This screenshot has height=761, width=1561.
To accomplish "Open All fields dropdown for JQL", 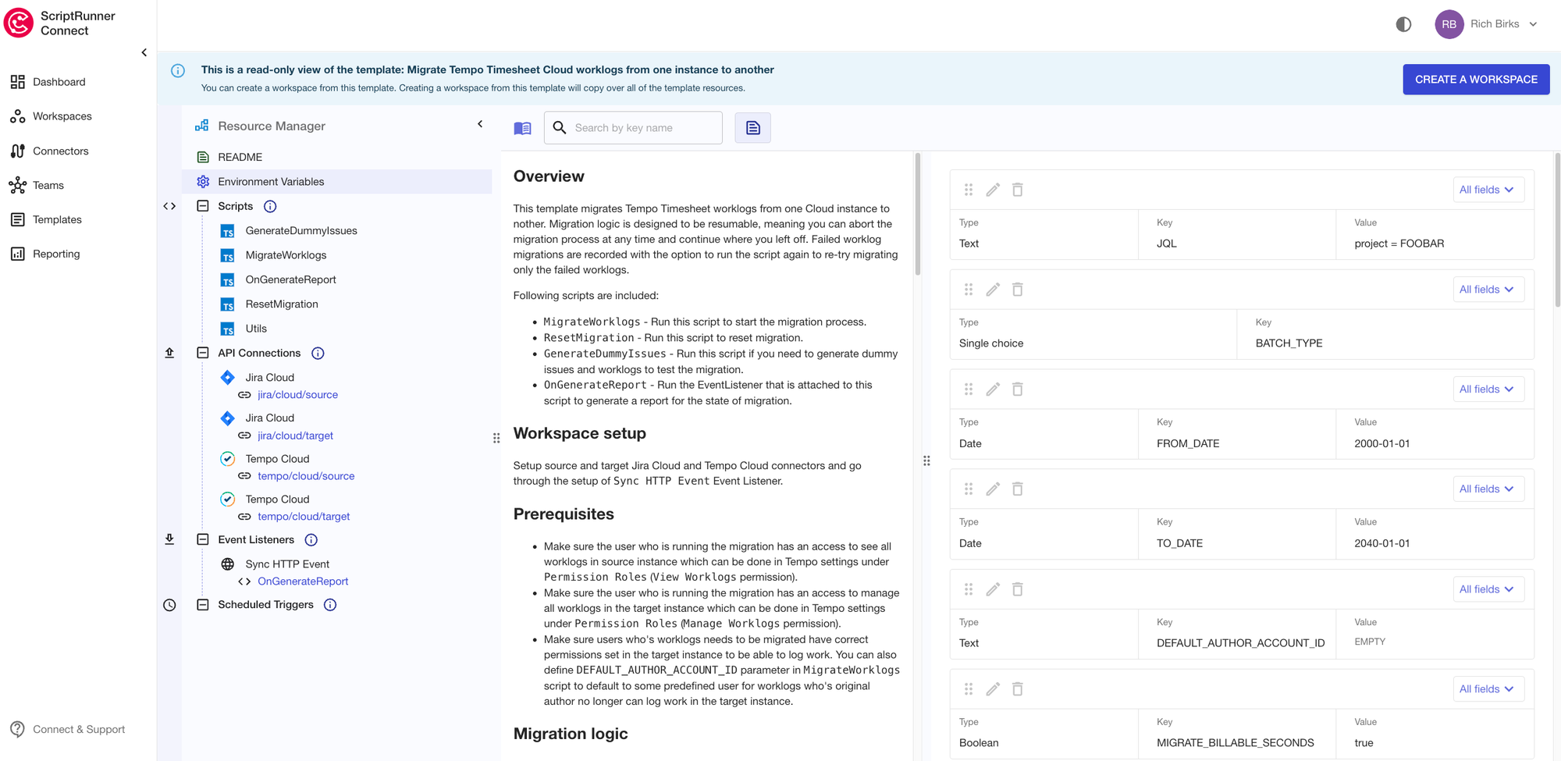I will (1488, 190).
